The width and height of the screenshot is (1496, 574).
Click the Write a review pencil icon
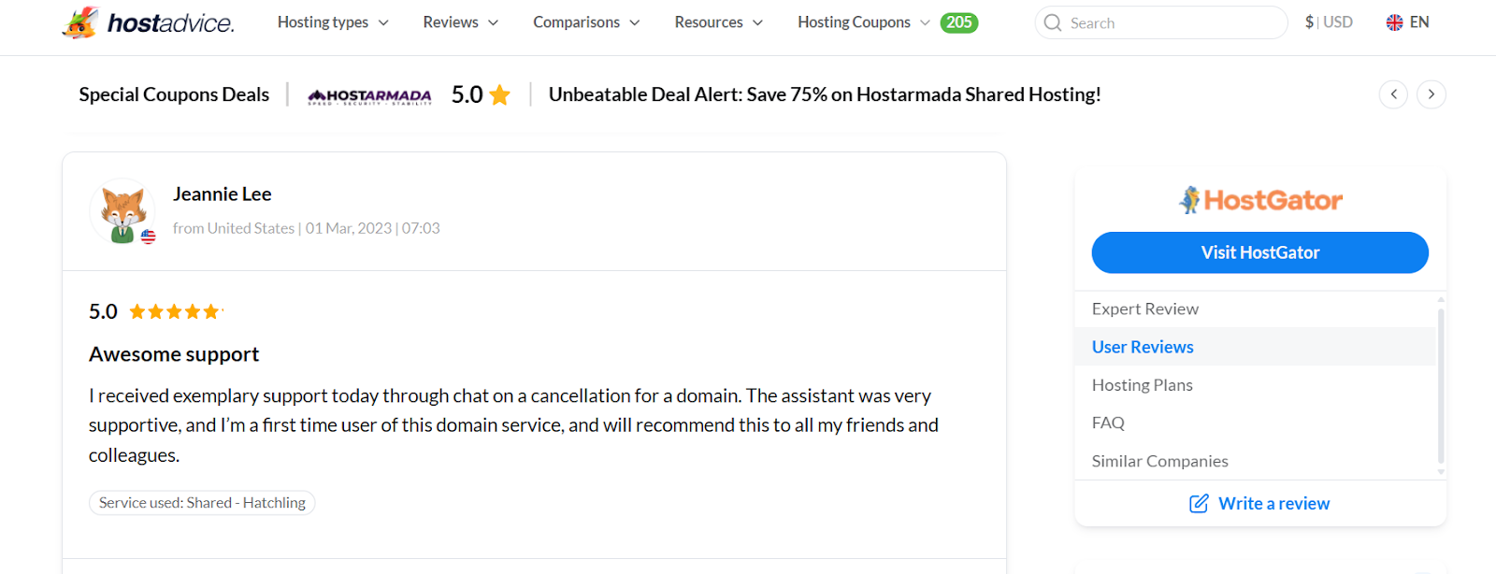click(1199, 504)
